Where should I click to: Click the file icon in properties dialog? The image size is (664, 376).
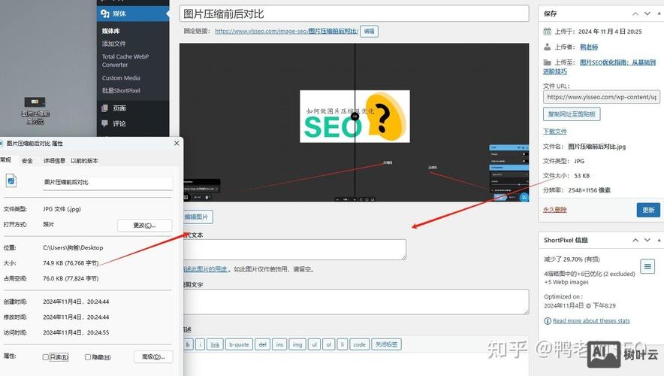(11, 181)
